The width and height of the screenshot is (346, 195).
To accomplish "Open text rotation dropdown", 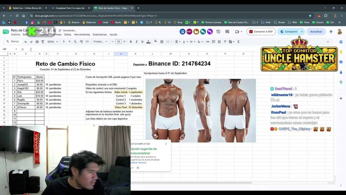I will tap(200, 42).
